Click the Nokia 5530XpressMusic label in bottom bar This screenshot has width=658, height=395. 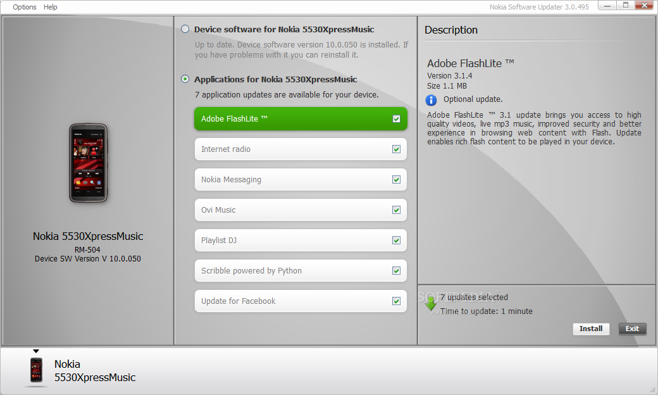tap(95, 371)
